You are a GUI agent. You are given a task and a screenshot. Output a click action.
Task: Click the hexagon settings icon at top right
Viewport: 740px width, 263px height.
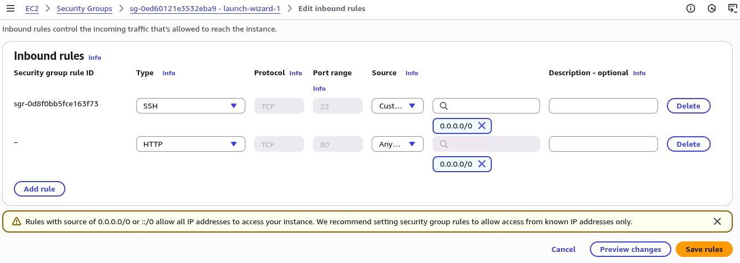pyautogui.click(x=712, y=8)
